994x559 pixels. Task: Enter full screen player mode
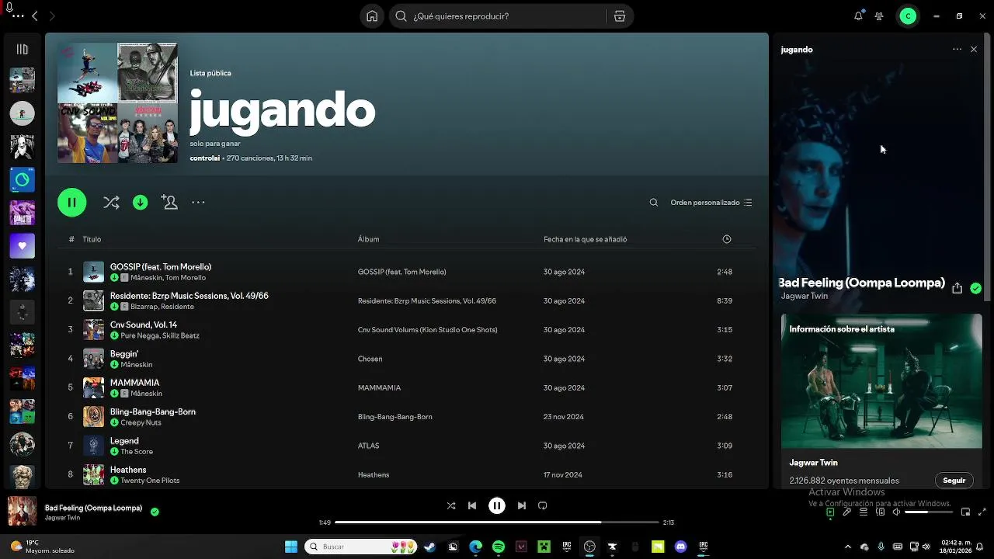coord(982,512)
